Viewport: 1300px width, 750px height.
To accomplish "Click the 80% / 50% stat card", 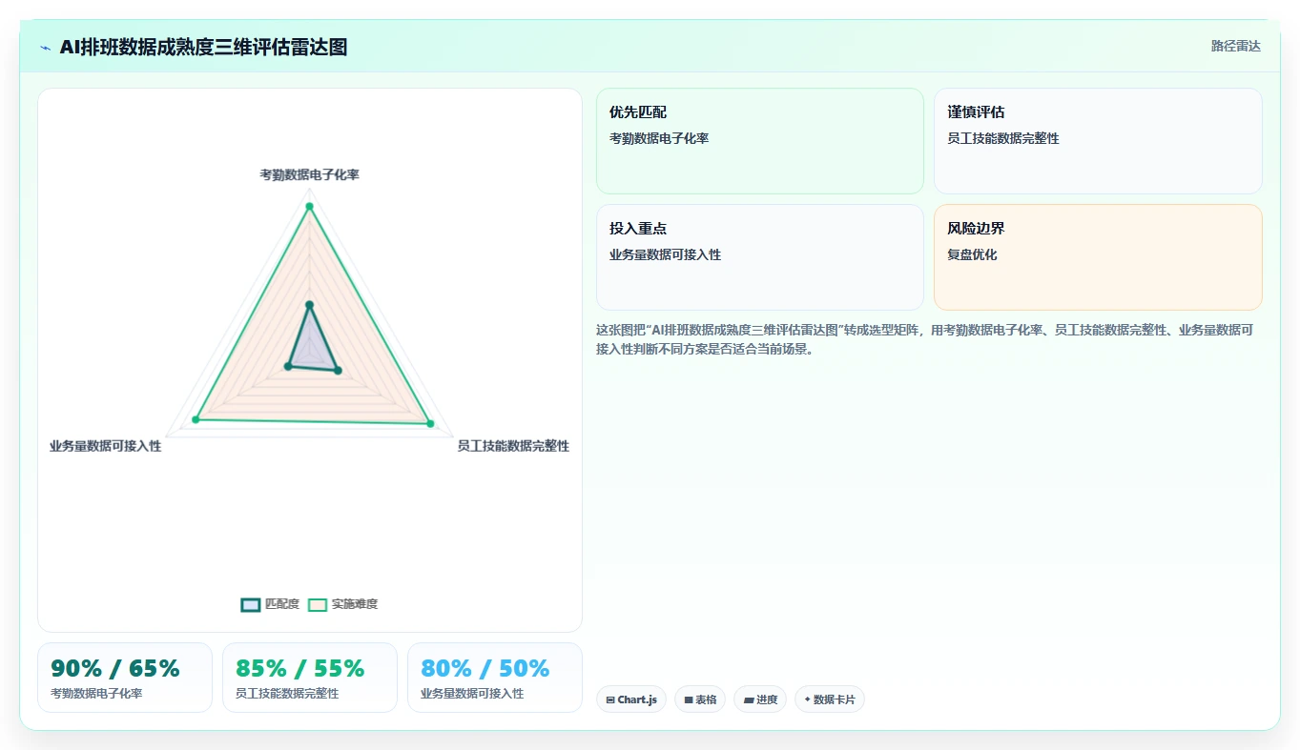I will click(495, 678).
